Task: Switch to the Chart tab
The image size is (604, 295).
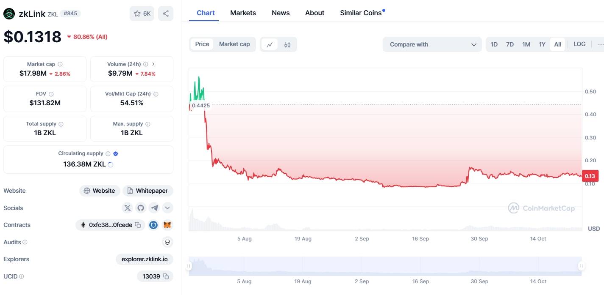Action: (x=206, y=13)
